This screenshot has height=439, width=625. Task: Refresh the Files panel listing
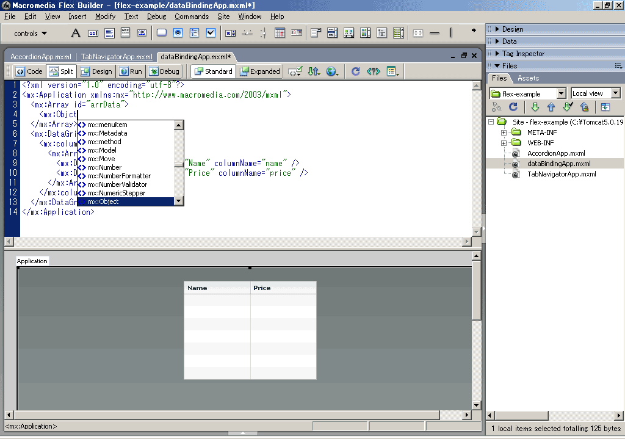[x=513, y=107]
